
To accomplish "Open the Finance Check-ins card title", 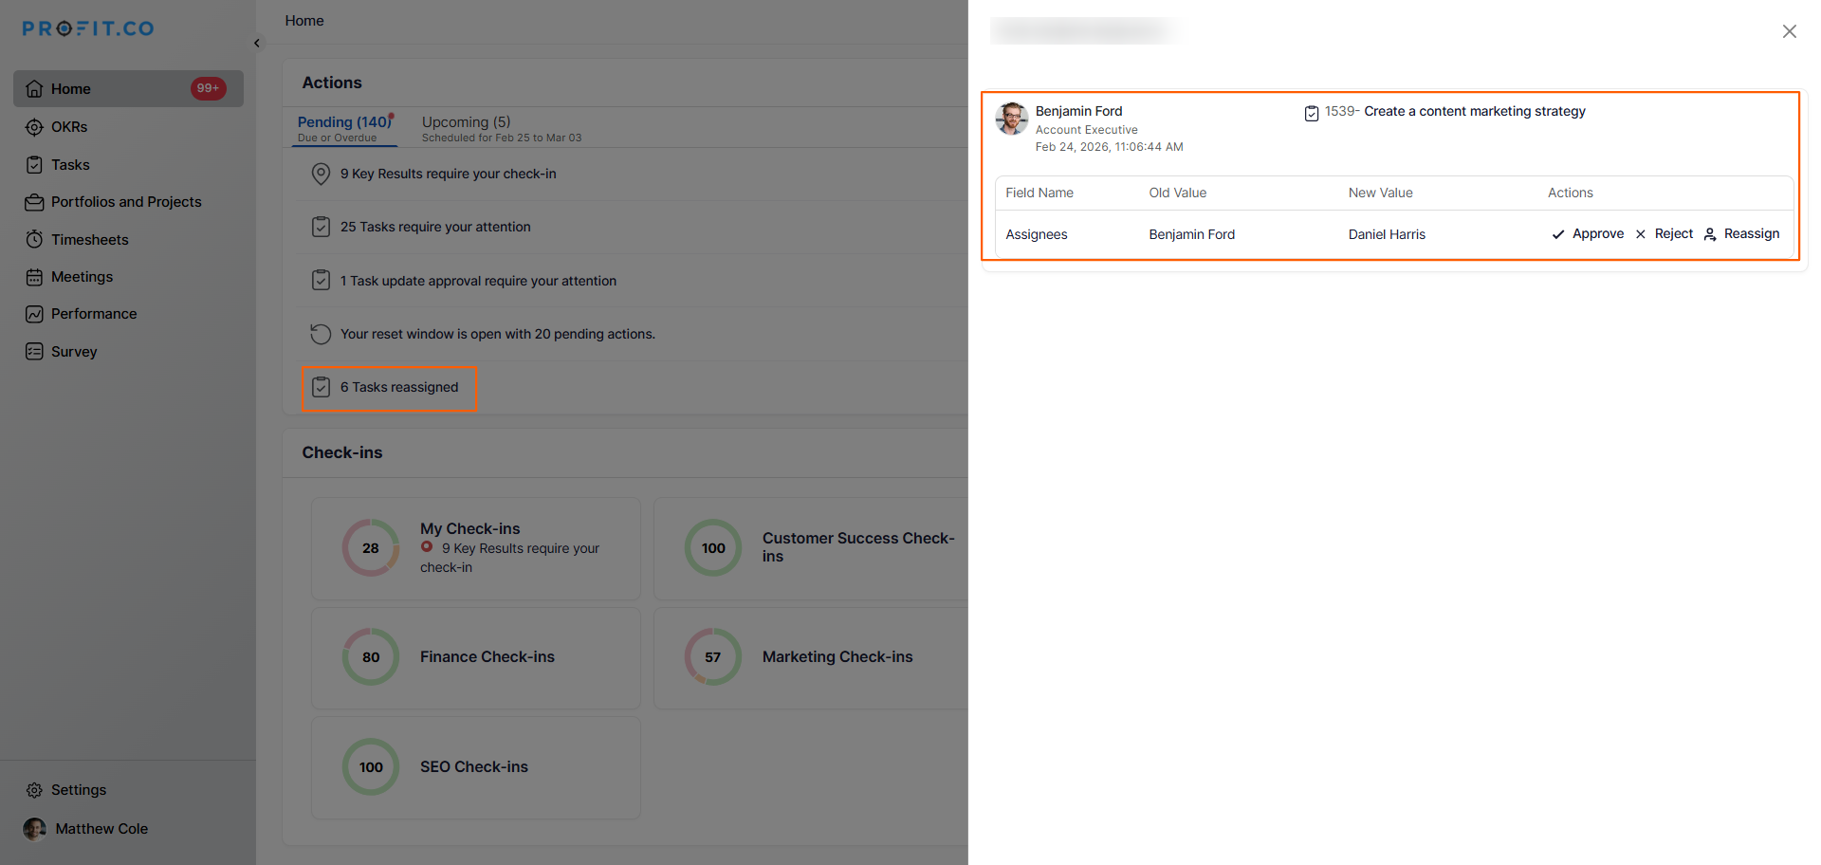I will click(x=487, y=657).
